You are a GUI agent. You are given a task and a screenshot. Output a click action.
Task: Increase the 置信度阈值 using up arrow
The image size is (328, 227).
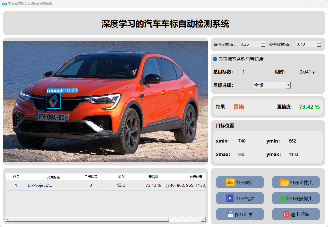pos(263,43)
